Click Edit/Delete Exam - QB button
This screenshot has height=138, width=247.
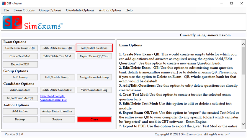pos(57,48)
